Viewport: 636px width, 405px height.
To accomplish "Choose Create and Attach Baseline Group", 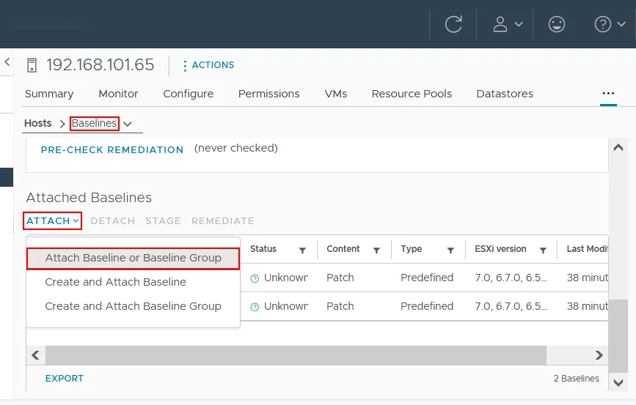I will 133,306.
